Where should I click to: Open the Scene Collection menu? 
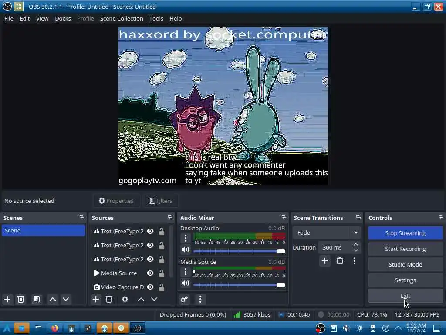point(122,18)
